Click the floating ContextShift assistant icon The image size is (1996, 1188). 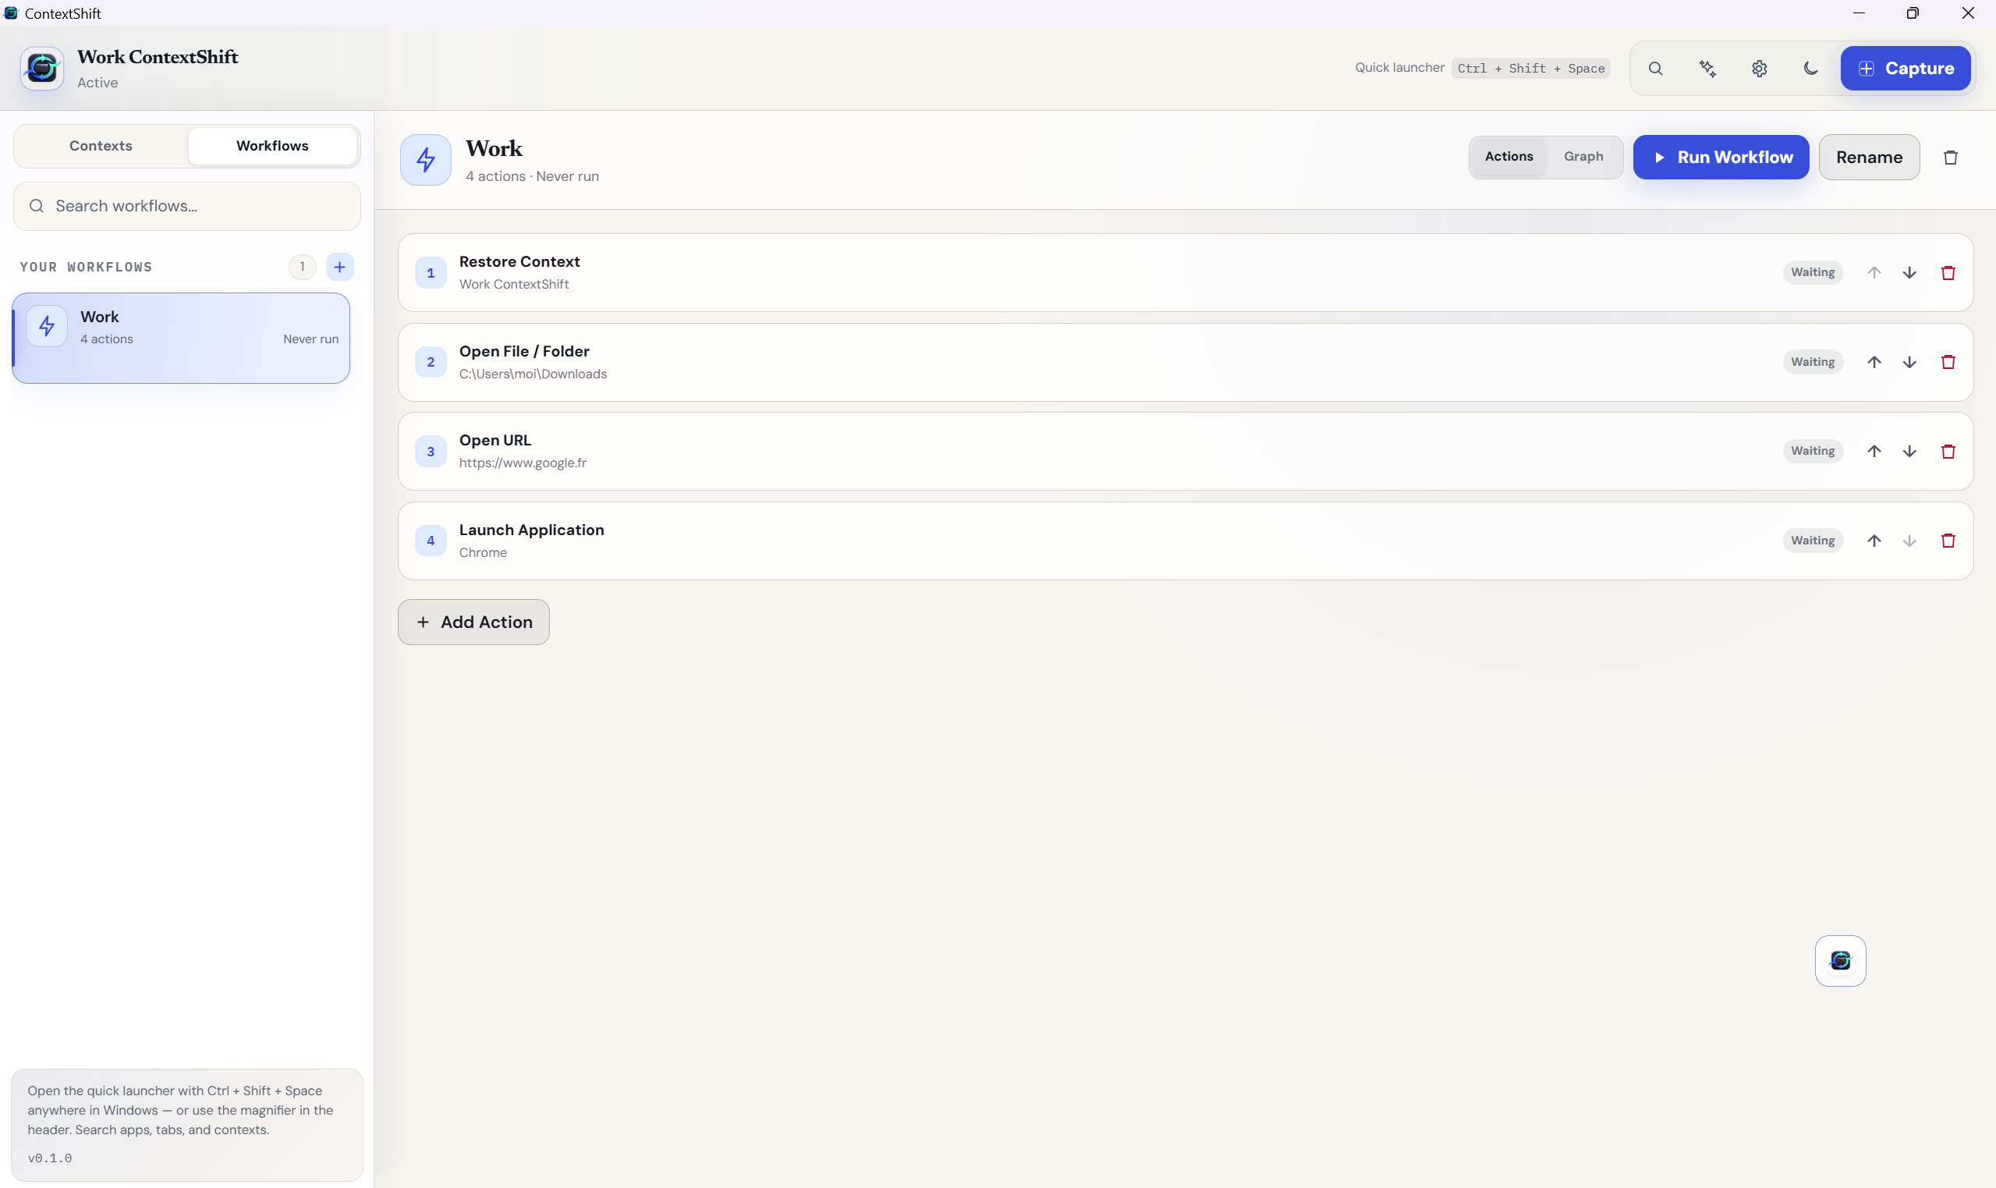pyautogui.click(x=1840, y=961)
